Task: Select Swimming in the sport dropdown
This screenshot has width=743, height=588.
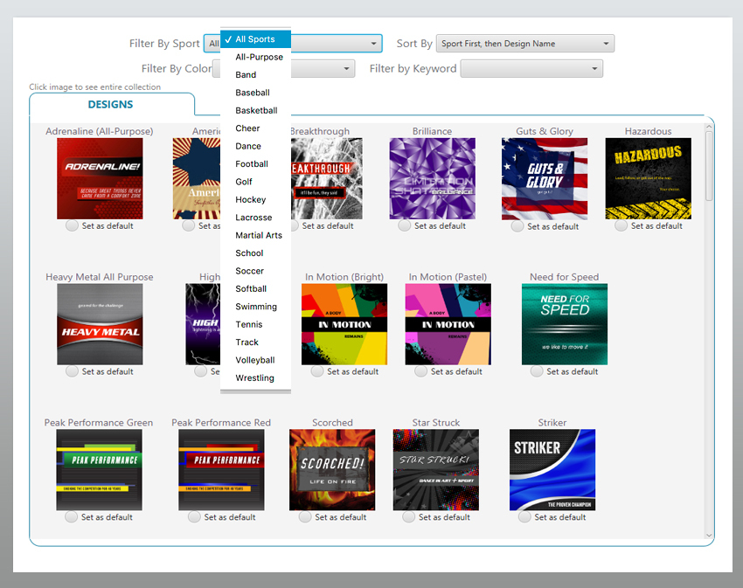Action: tap(256, 307)
